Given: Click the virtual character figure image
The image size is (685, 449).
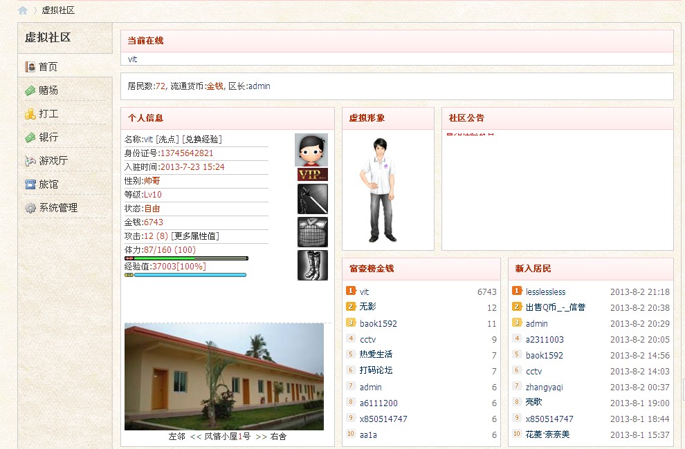Looking at the screenshot, I should click(377, 190).
